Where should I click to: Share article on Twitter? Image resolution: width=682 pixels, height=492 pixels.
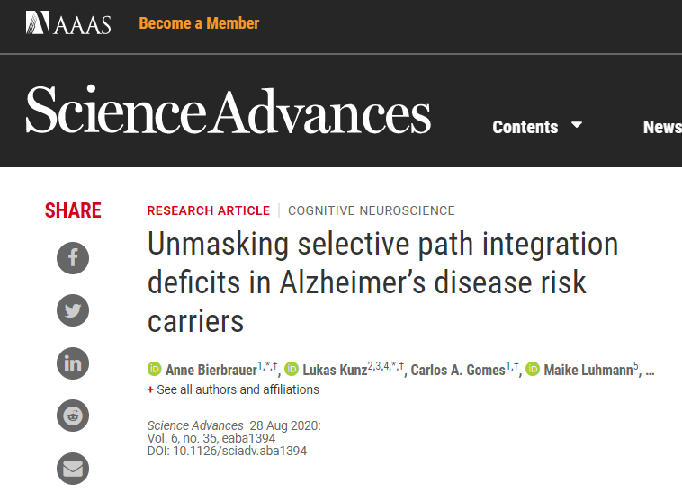73,311
